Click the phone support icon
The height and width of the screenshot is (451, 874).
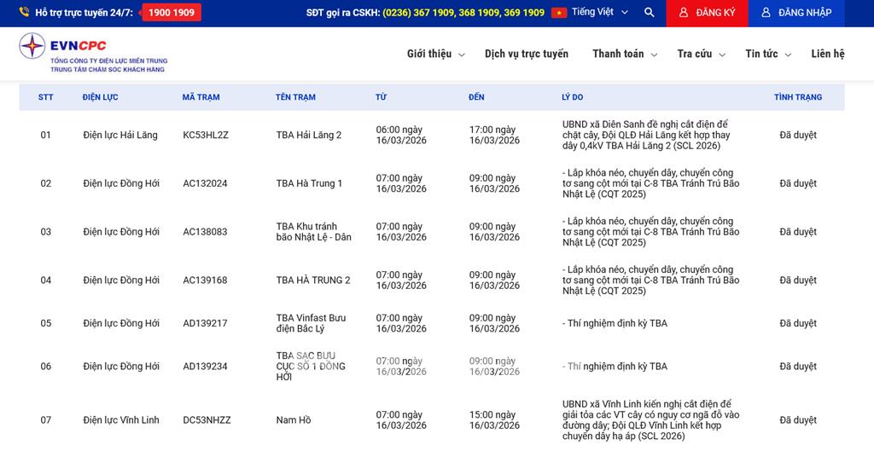point(24,13)
